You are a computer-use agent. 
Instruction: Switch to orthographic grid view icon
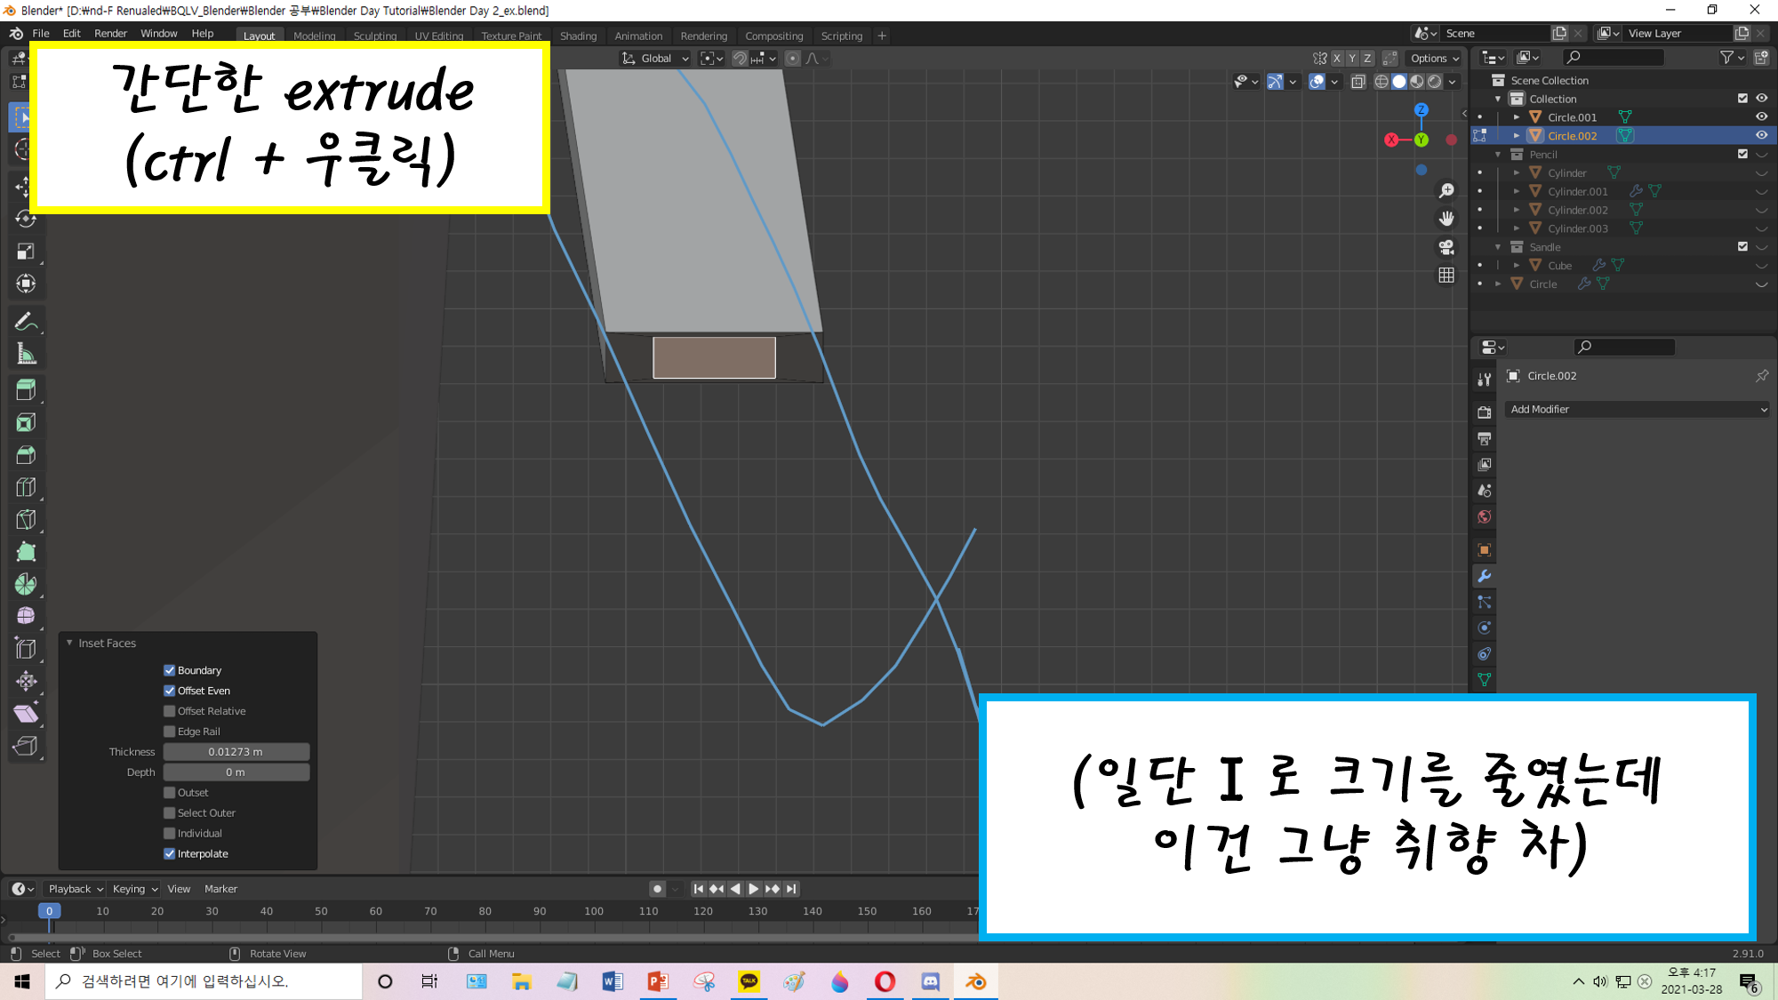click(1446, 276)
